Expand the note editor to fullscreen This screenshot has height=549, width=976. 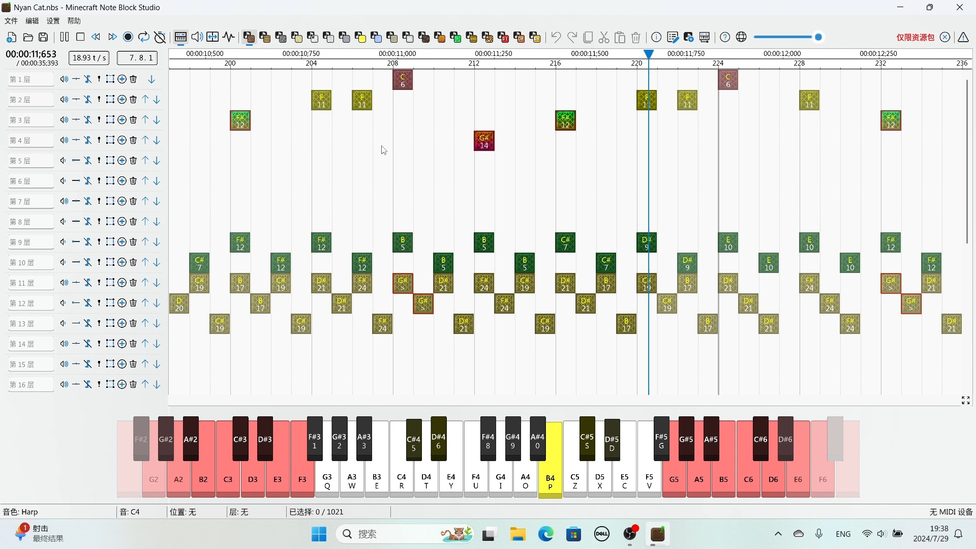(x=966, y=401)
